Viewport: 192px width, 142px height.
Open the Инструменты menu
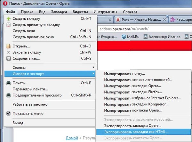(x=105, y=12)
